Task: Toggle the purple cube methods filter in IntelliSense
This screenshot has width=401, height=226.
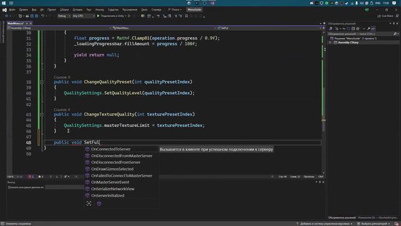Action: [99, 203]
